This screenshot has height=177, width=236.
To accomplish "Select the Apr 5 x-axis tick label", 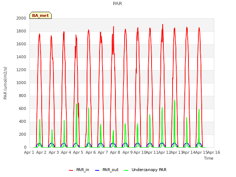I will [x=78, y=152].
